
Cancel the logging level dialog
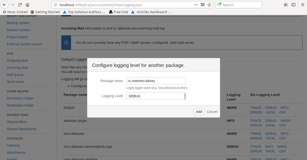[212, 112]
